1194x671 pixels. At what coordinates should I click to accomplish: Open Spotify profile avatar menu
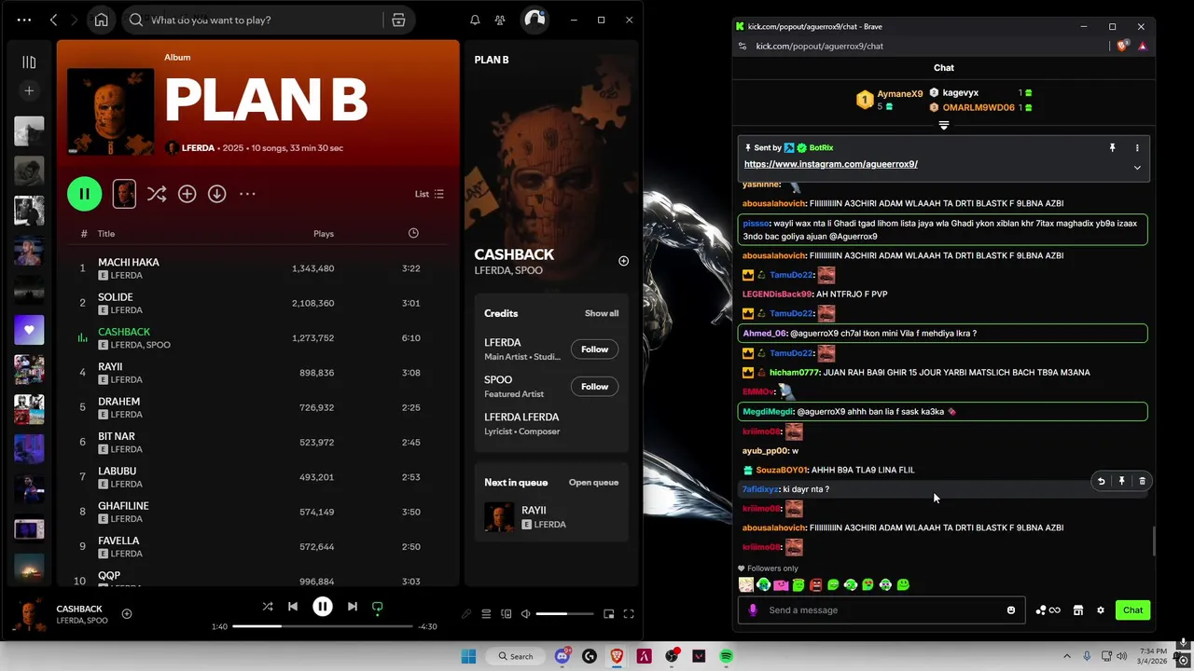tap(535, 20)
